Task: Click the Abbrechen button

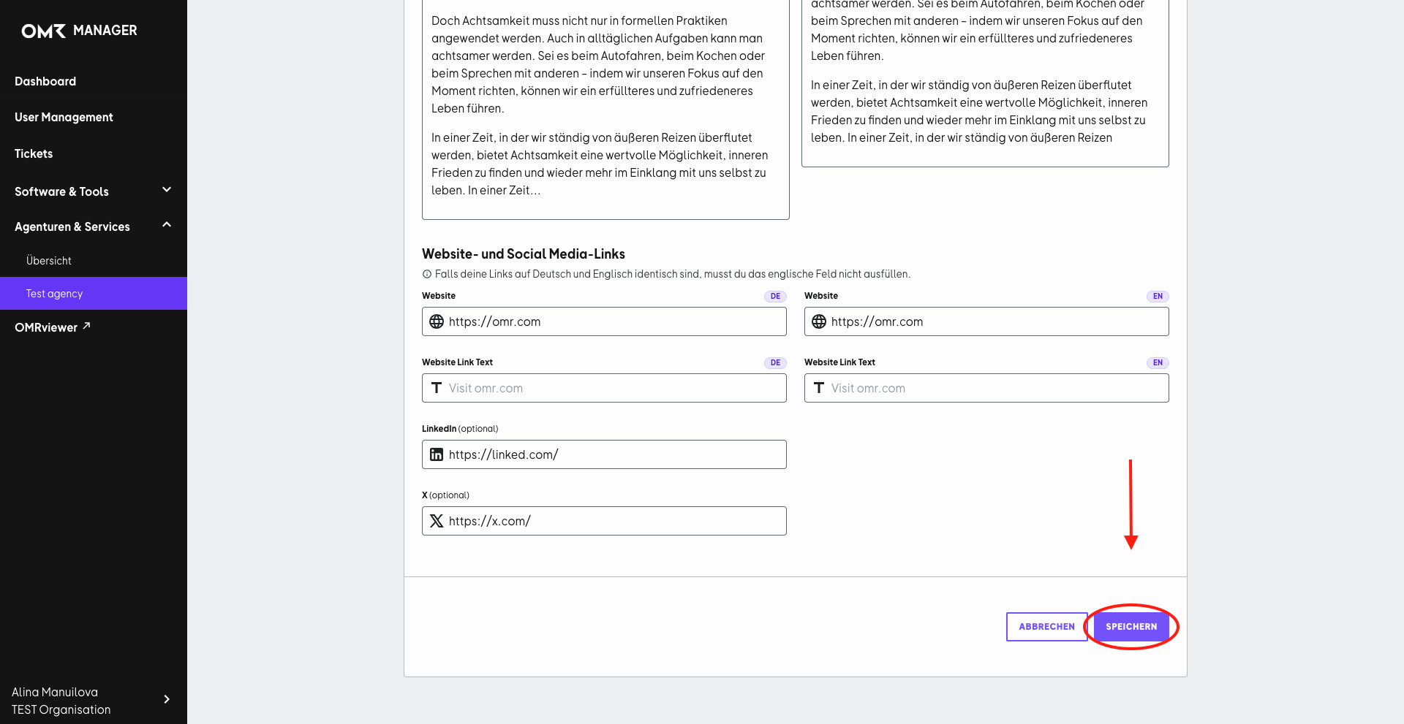Action: [x=1046, y=627]
